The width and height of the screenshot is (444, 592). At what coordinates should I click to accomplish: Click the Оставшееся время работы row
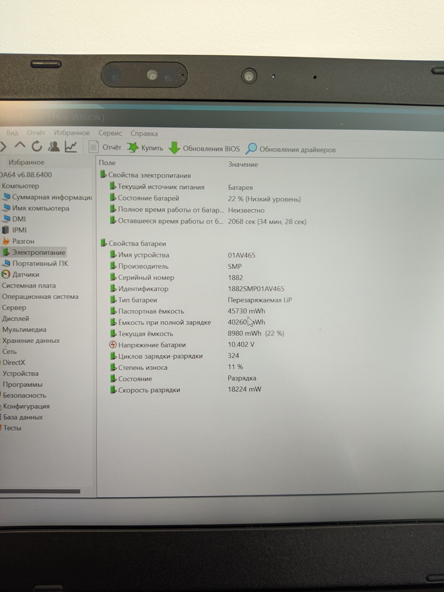pos(208,221)
